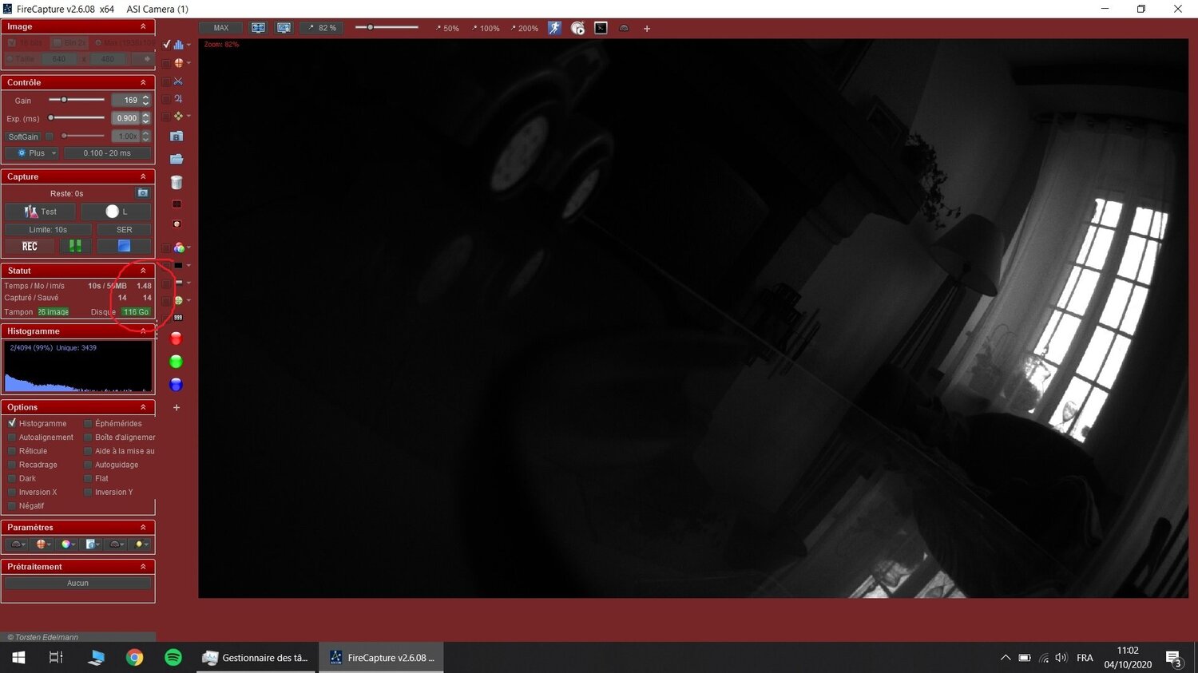Viewport: 1198px width, 673px height.
Task: Click the four-way move arrows icon
Action: click(x=178, y=117)
